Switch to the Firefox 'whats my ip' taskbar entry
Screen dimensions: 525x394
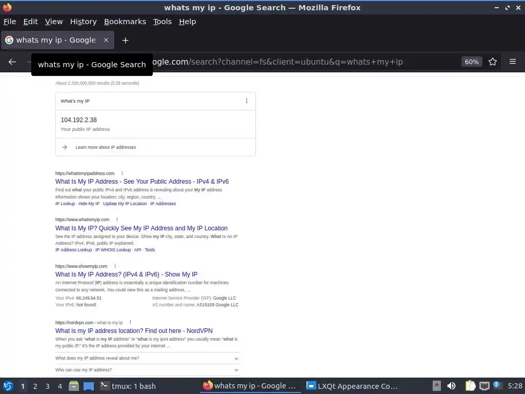pyautogui.click(x=250, y=386)
